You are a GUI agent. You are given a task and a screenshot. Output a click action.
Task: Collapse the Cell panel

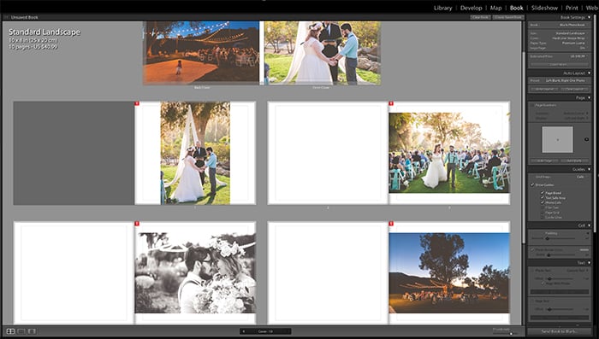point(589,225)
